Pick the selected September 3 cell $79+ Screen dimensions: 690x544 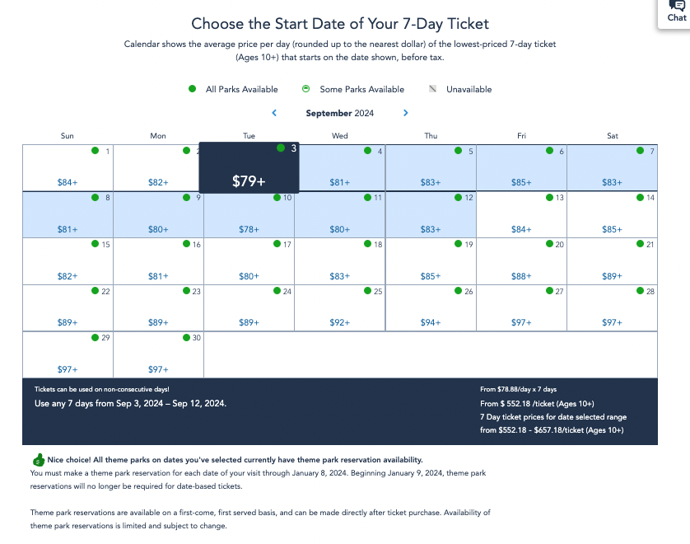[249, 167]
